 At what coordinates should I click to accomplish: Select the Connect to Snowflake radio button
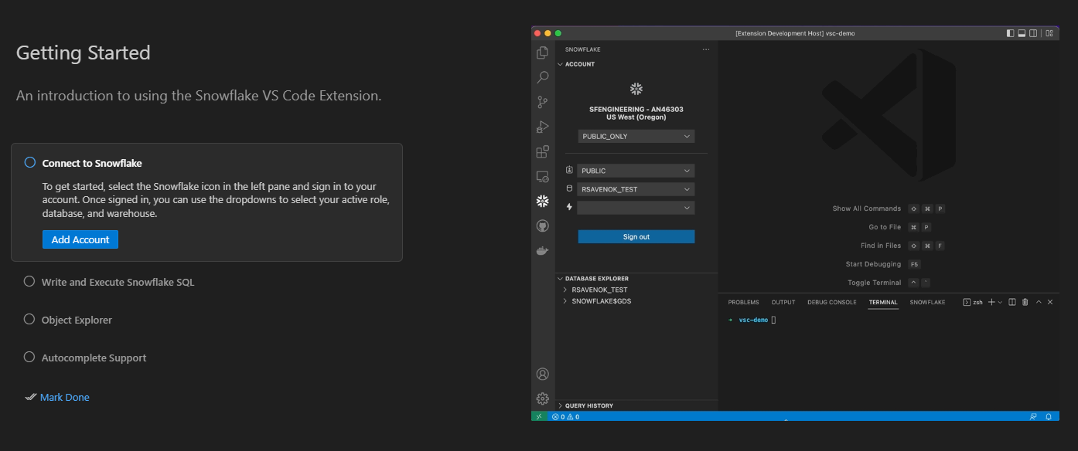29,162
